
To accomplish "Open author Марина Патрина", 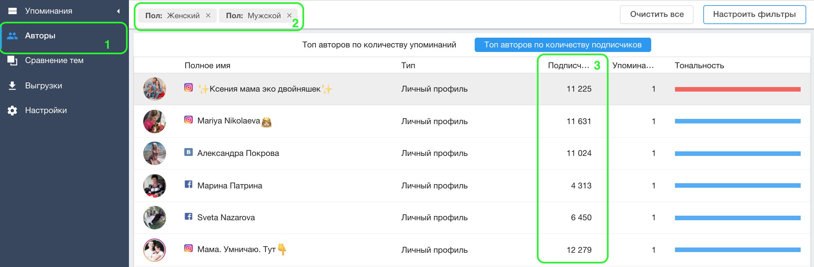I will pyautogui.click(x=230, y=186).
